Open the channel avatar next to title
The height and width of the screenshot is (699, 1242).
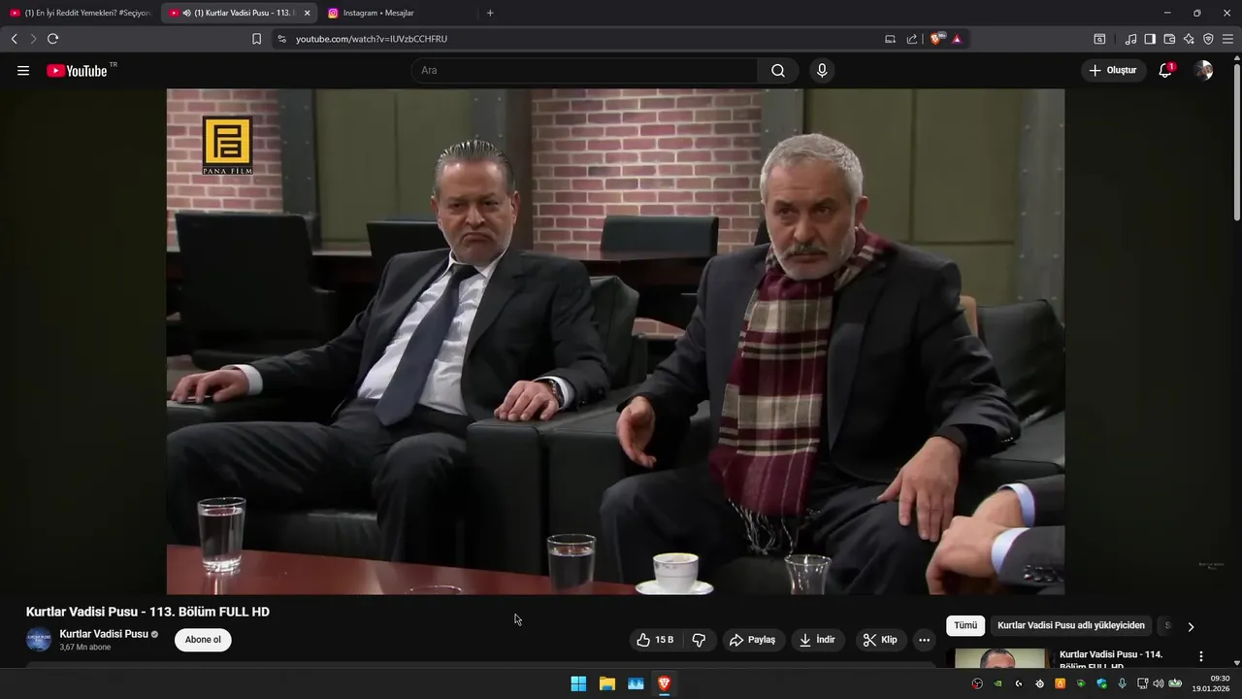pos(39,640)
